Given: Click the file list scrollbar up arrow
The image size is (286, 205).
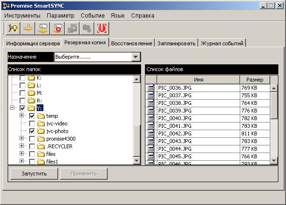Looking at the screenshot, I should (274, 89).
